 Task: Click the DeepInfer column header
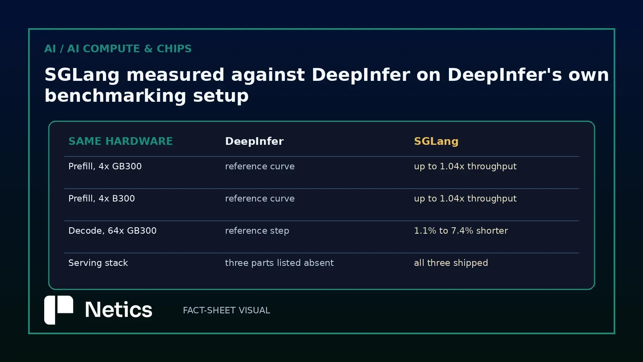click(254, 141)
